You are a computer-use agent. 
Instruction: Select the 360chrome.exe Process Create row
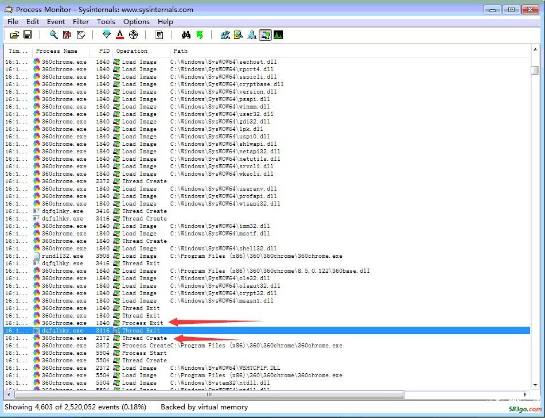click(x=267, y=346)
